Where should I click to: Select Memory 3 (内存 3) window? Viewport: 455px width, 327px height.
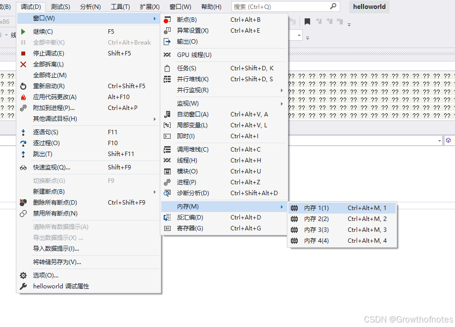342,230
